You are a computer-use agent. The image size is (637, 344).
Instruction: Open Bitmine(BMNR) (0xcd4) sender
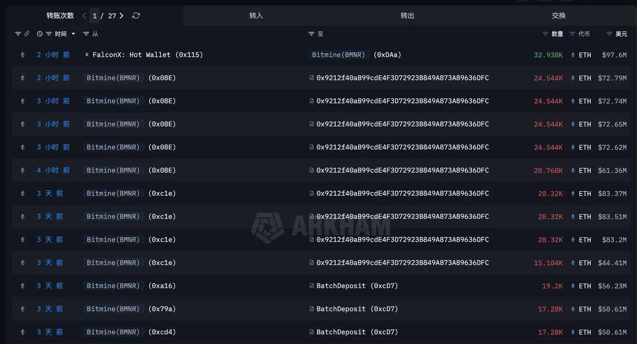130,332
